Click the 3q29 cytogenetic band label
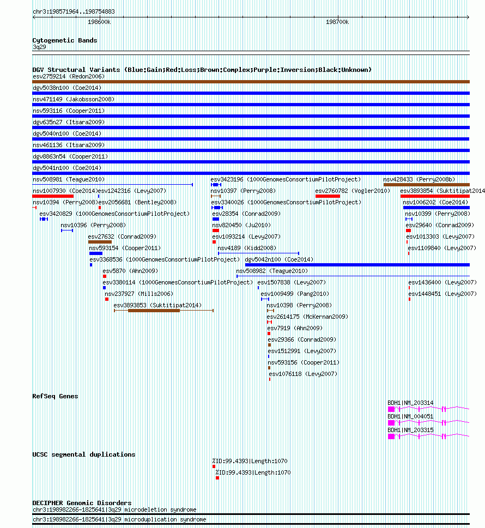Viewport: 485px width, 528px height. (x=39, y=47)
